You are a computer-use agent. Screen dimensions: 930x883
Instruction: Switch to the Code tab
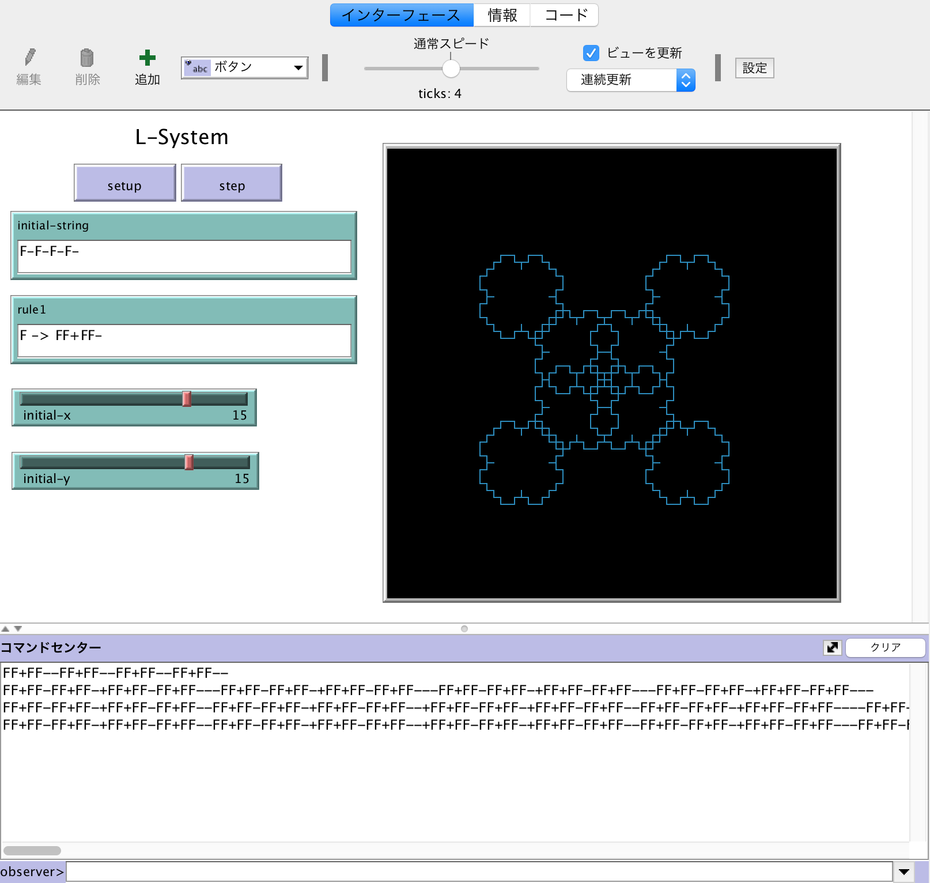click(565, 15)
